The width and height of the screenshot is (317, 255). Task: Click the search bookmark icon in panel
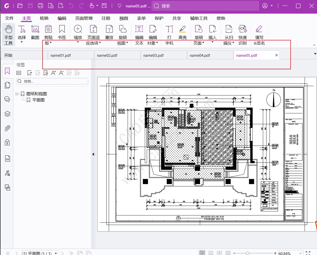coord(46,73)
